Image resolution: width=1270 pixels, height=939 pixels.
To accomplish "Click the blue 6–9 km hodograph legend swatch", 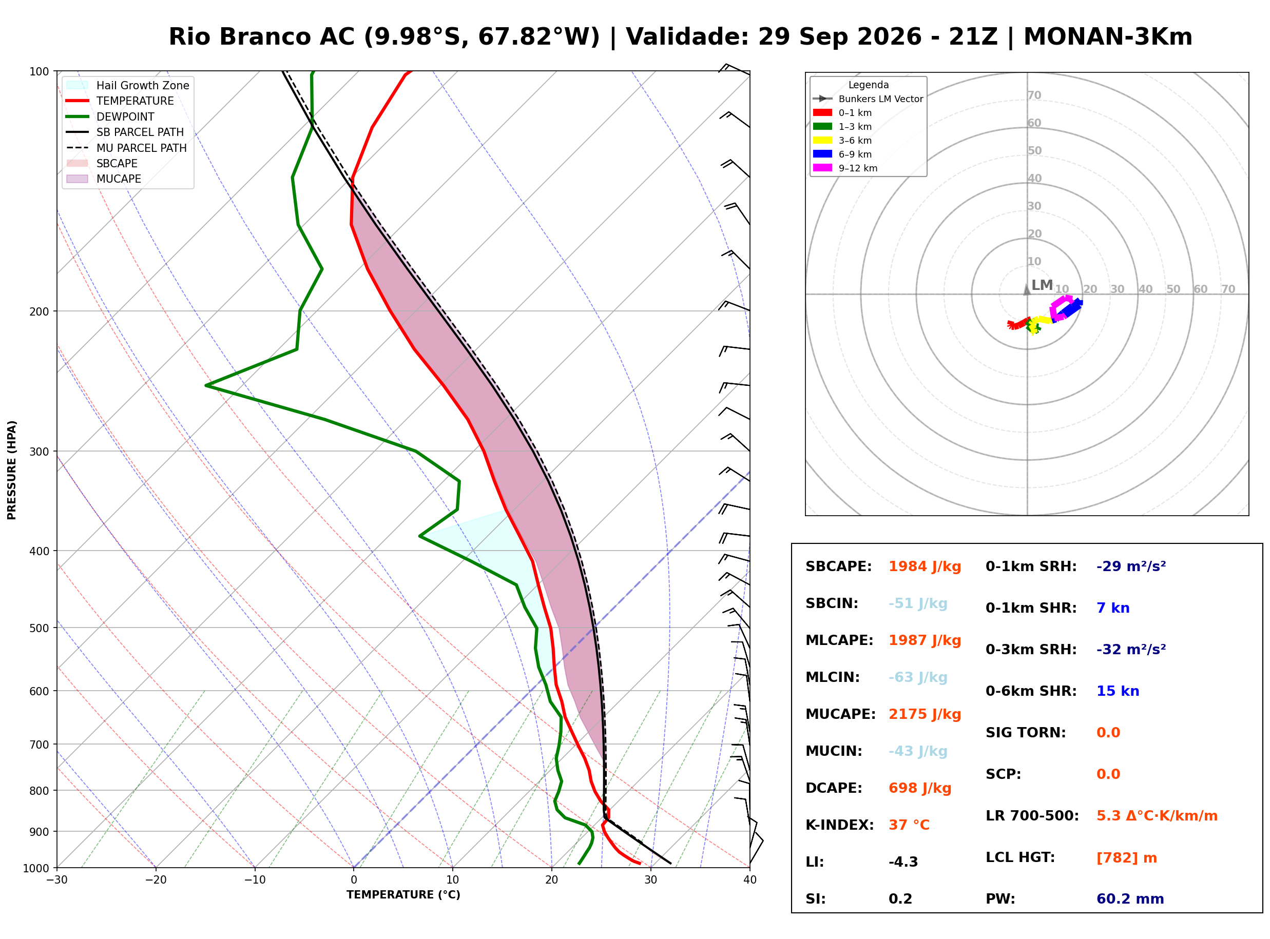I will point(822,154).
